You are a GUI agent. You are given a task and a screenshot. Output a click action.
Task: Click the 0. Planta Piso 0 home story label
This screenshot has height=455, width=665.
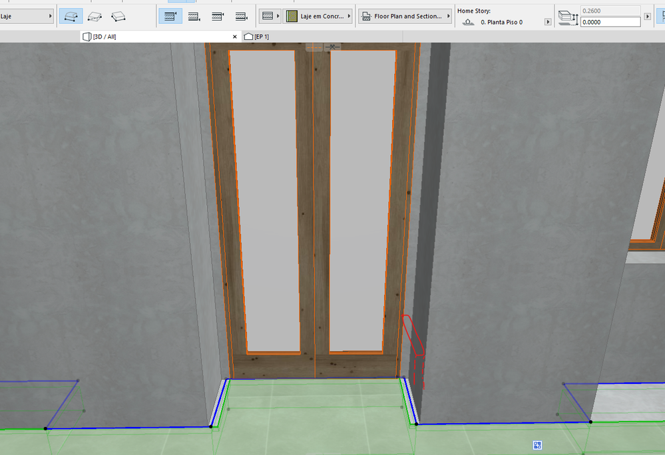502,22
